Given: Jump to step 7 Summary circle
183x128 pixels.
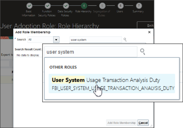Looking at the screenshot, I should click(x=139, y=6).
